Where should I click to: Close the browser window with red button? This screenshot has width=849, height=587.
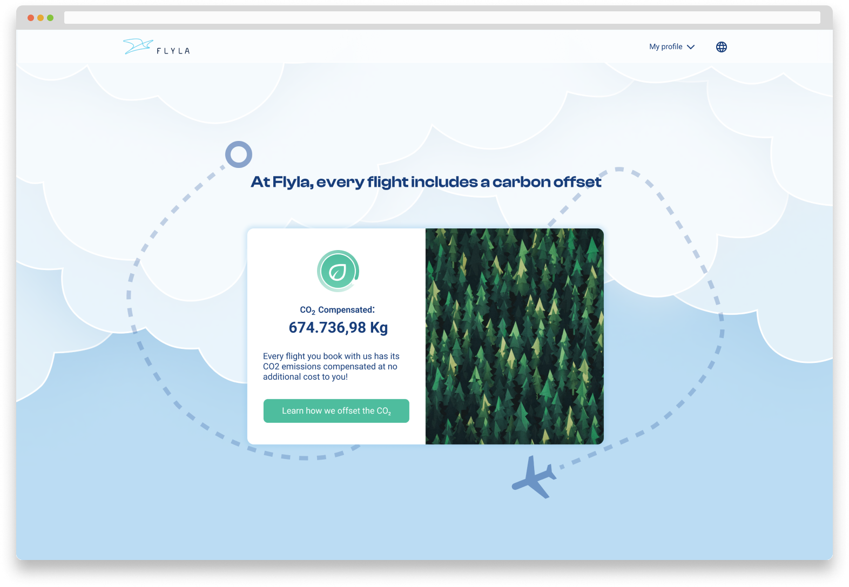(x=31, y=18)
